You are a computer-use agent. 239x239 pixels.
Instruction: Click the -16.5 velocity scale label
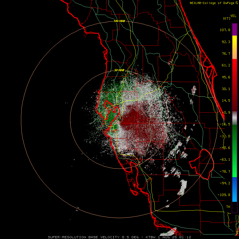tap(225, 124)
